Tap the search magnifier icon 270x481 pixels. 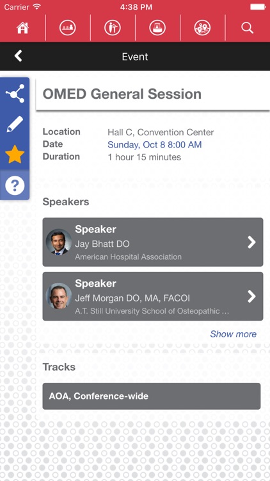(247, 28)
